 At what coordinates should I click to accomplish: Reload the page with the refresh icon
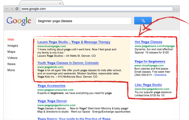coord(17,9)
